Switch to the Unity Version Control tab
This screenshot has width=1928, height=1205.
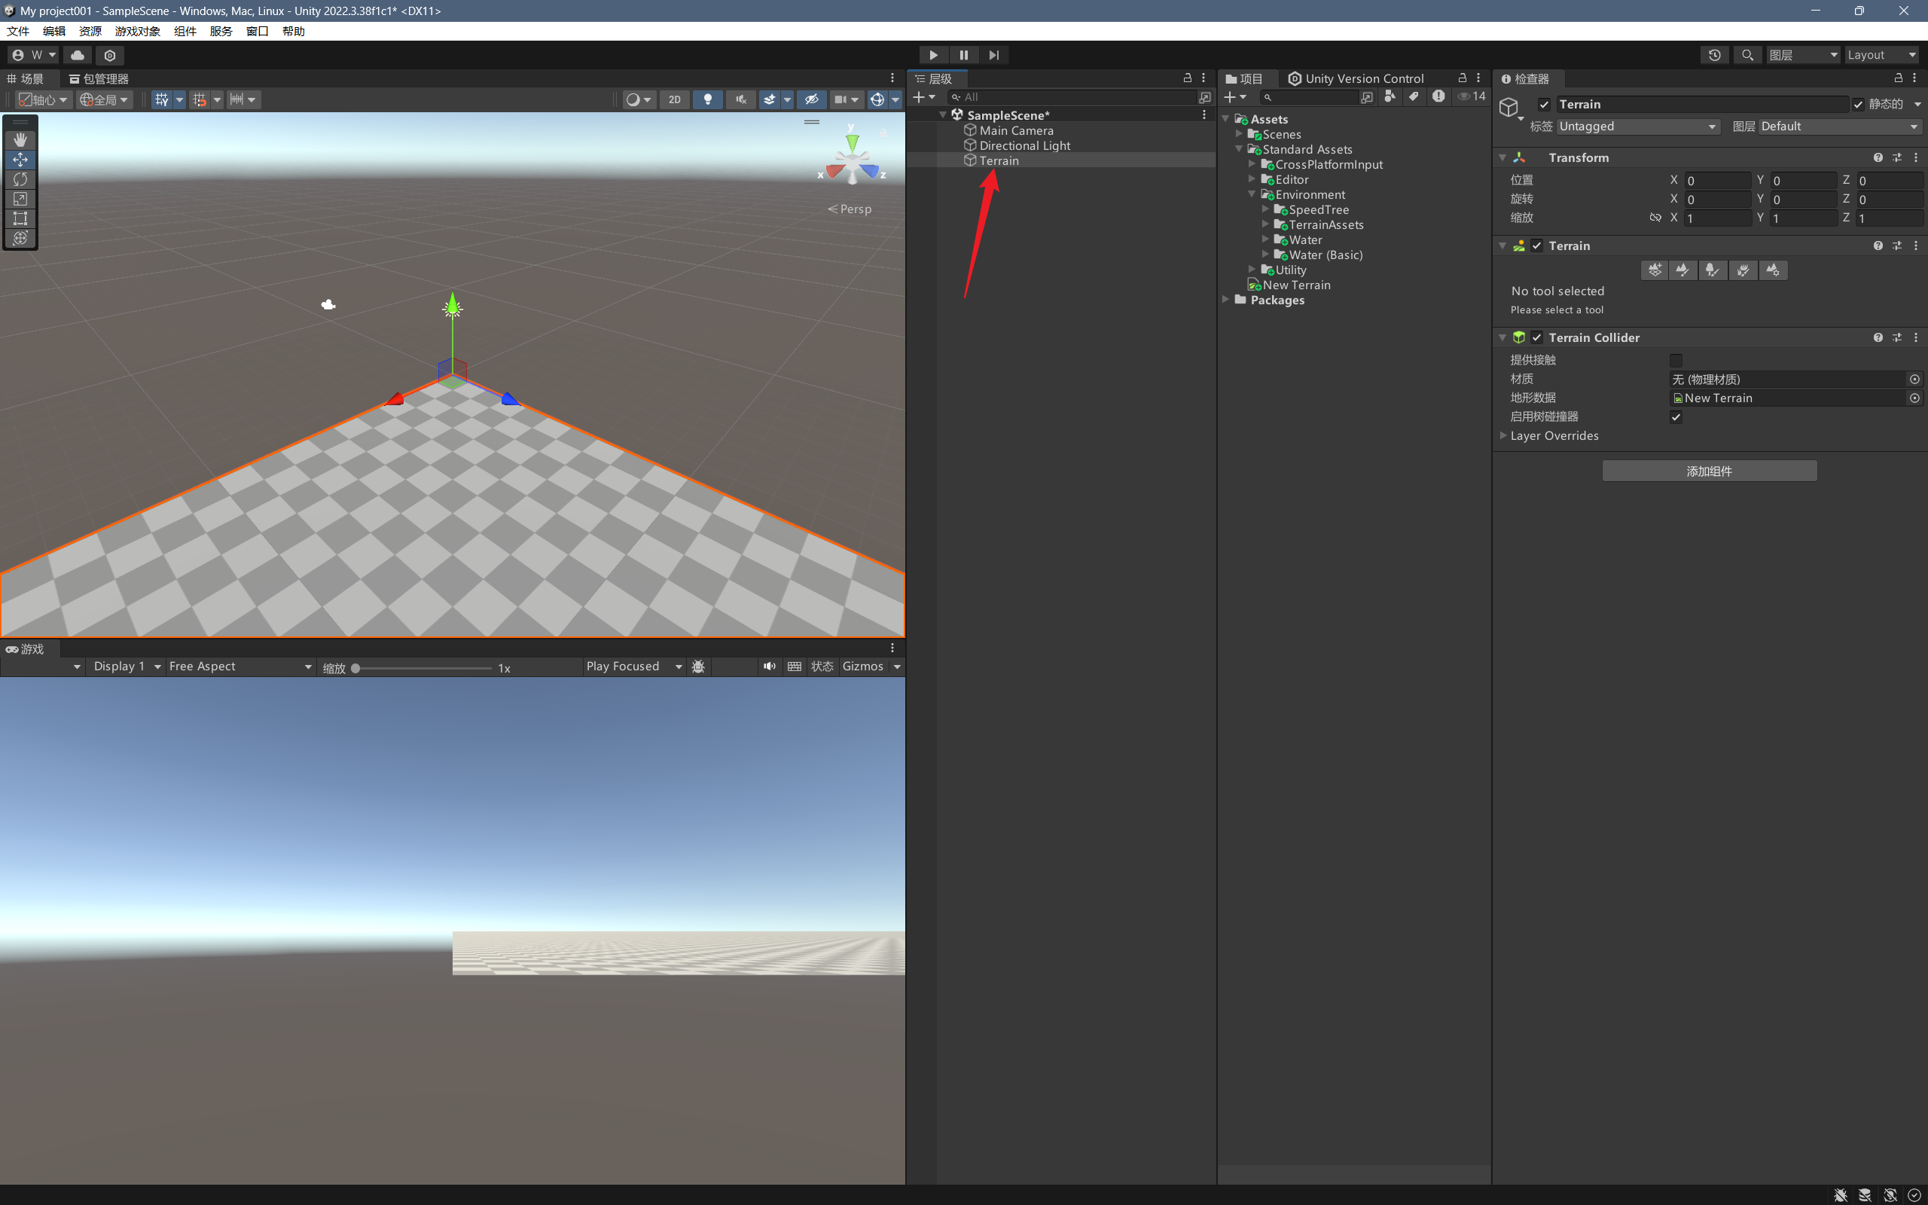[x=1356, y=79]
